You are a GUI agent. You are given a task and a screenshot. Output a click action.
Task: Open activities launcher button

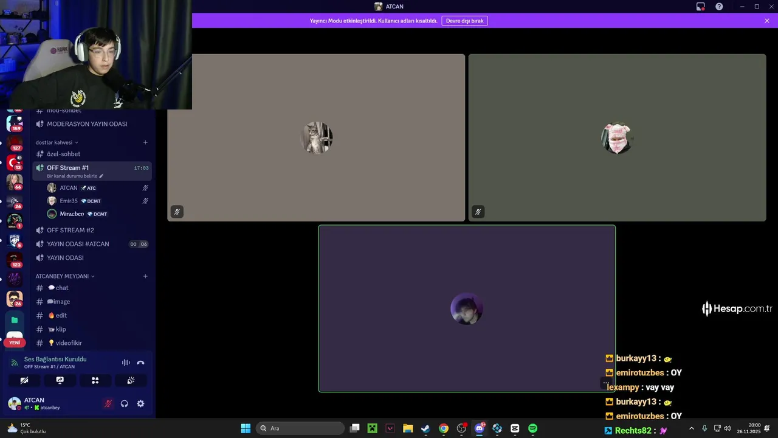pos(95,380)
